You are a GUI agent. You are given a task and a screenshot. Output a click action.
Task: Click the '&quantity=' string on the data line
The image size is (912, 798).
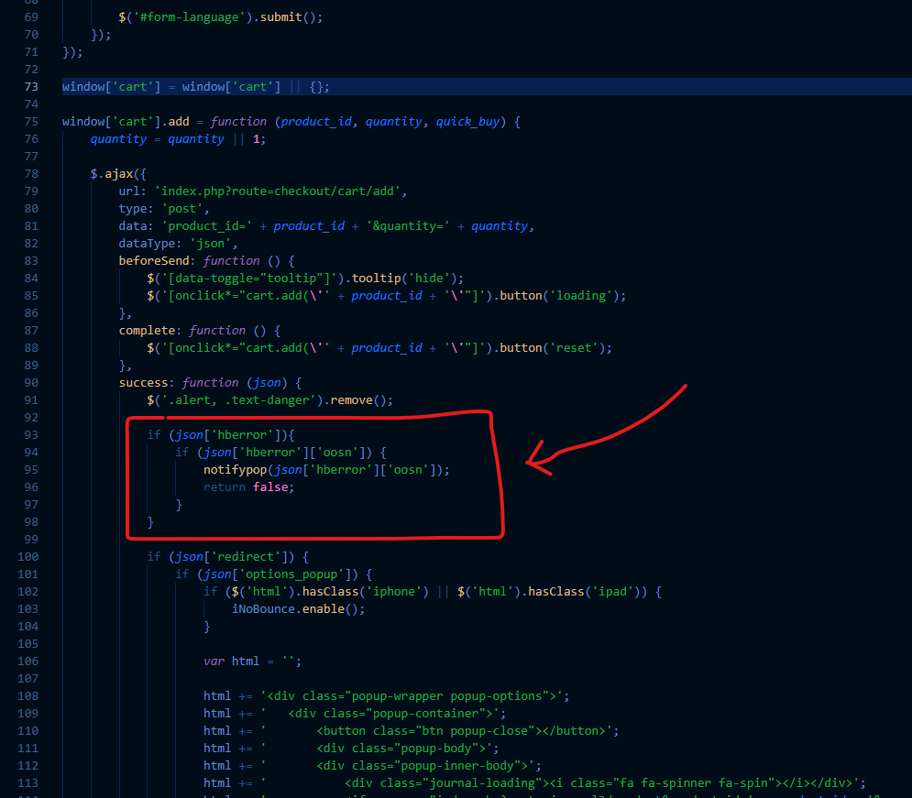pos(408,226)
